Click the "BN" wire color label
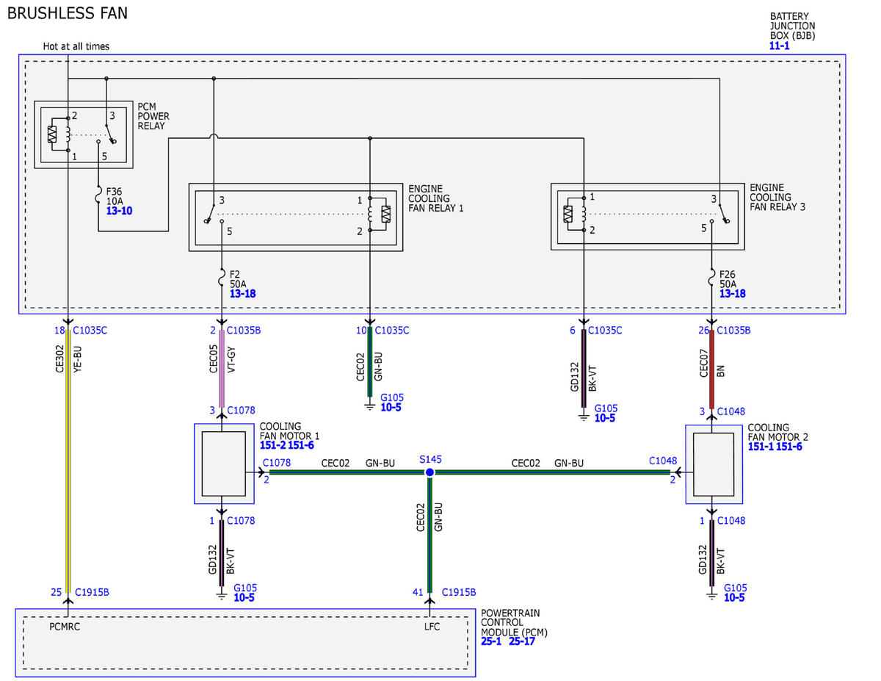 tap(720, 371)
